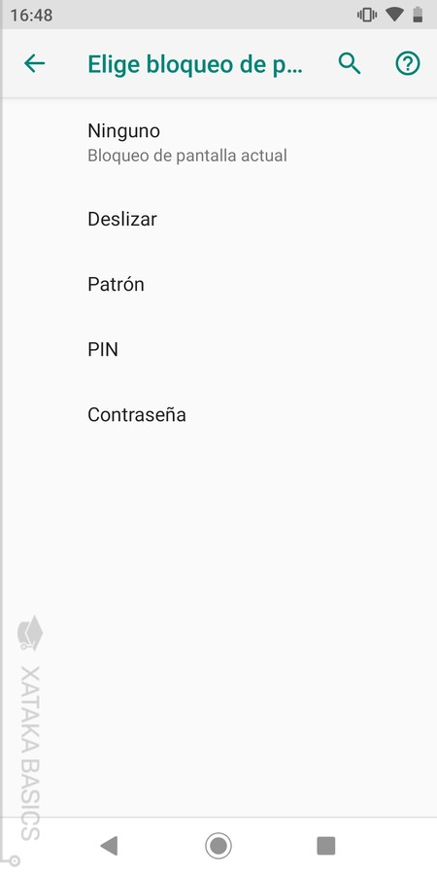Image resolution: width=437 pixels, height=875 pixels.
Task: Tap the 'Elige bloqueo de p...' title
Action: [x=195, y=65]
